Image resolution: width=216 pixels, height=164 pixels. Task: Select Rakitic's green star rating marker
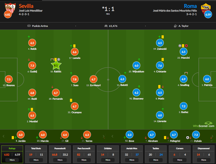tap(56, 65)
